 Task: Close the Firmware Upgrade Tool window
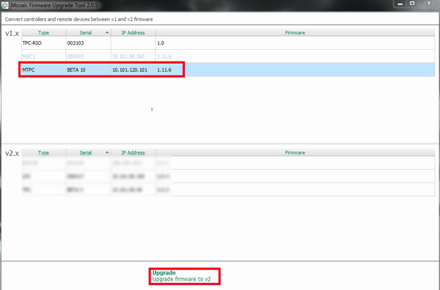(x=429, y=4)
